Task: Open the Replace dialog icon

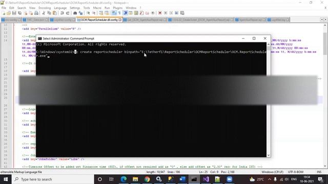Action: [x=80, y=13]
